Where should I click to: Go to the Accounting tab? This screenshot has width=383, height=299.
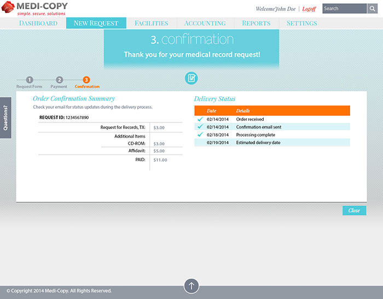[205, 24]
